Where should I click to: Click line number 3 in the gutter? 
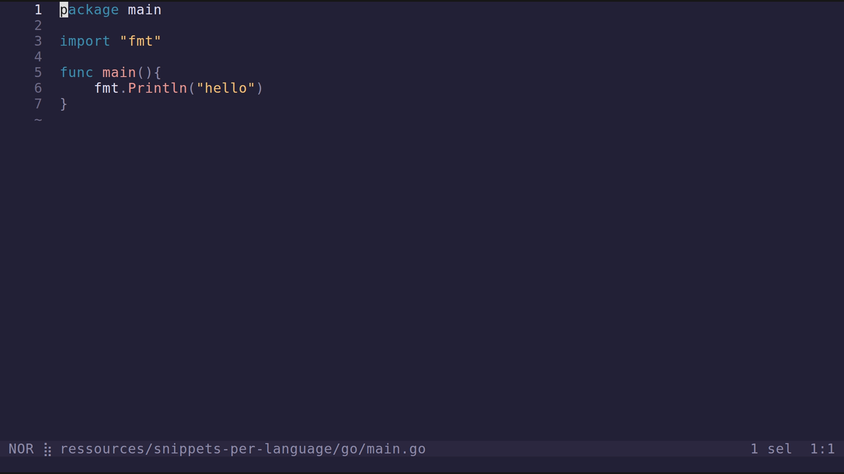pos(38,41)
